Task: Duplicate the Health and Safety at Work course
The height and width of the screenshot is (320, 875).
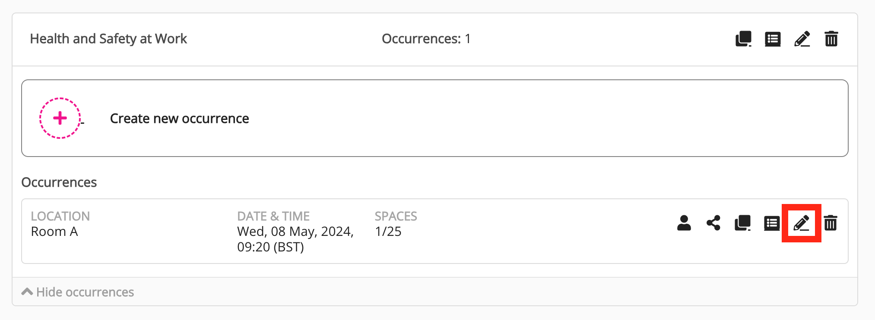Action: (743, 39)
